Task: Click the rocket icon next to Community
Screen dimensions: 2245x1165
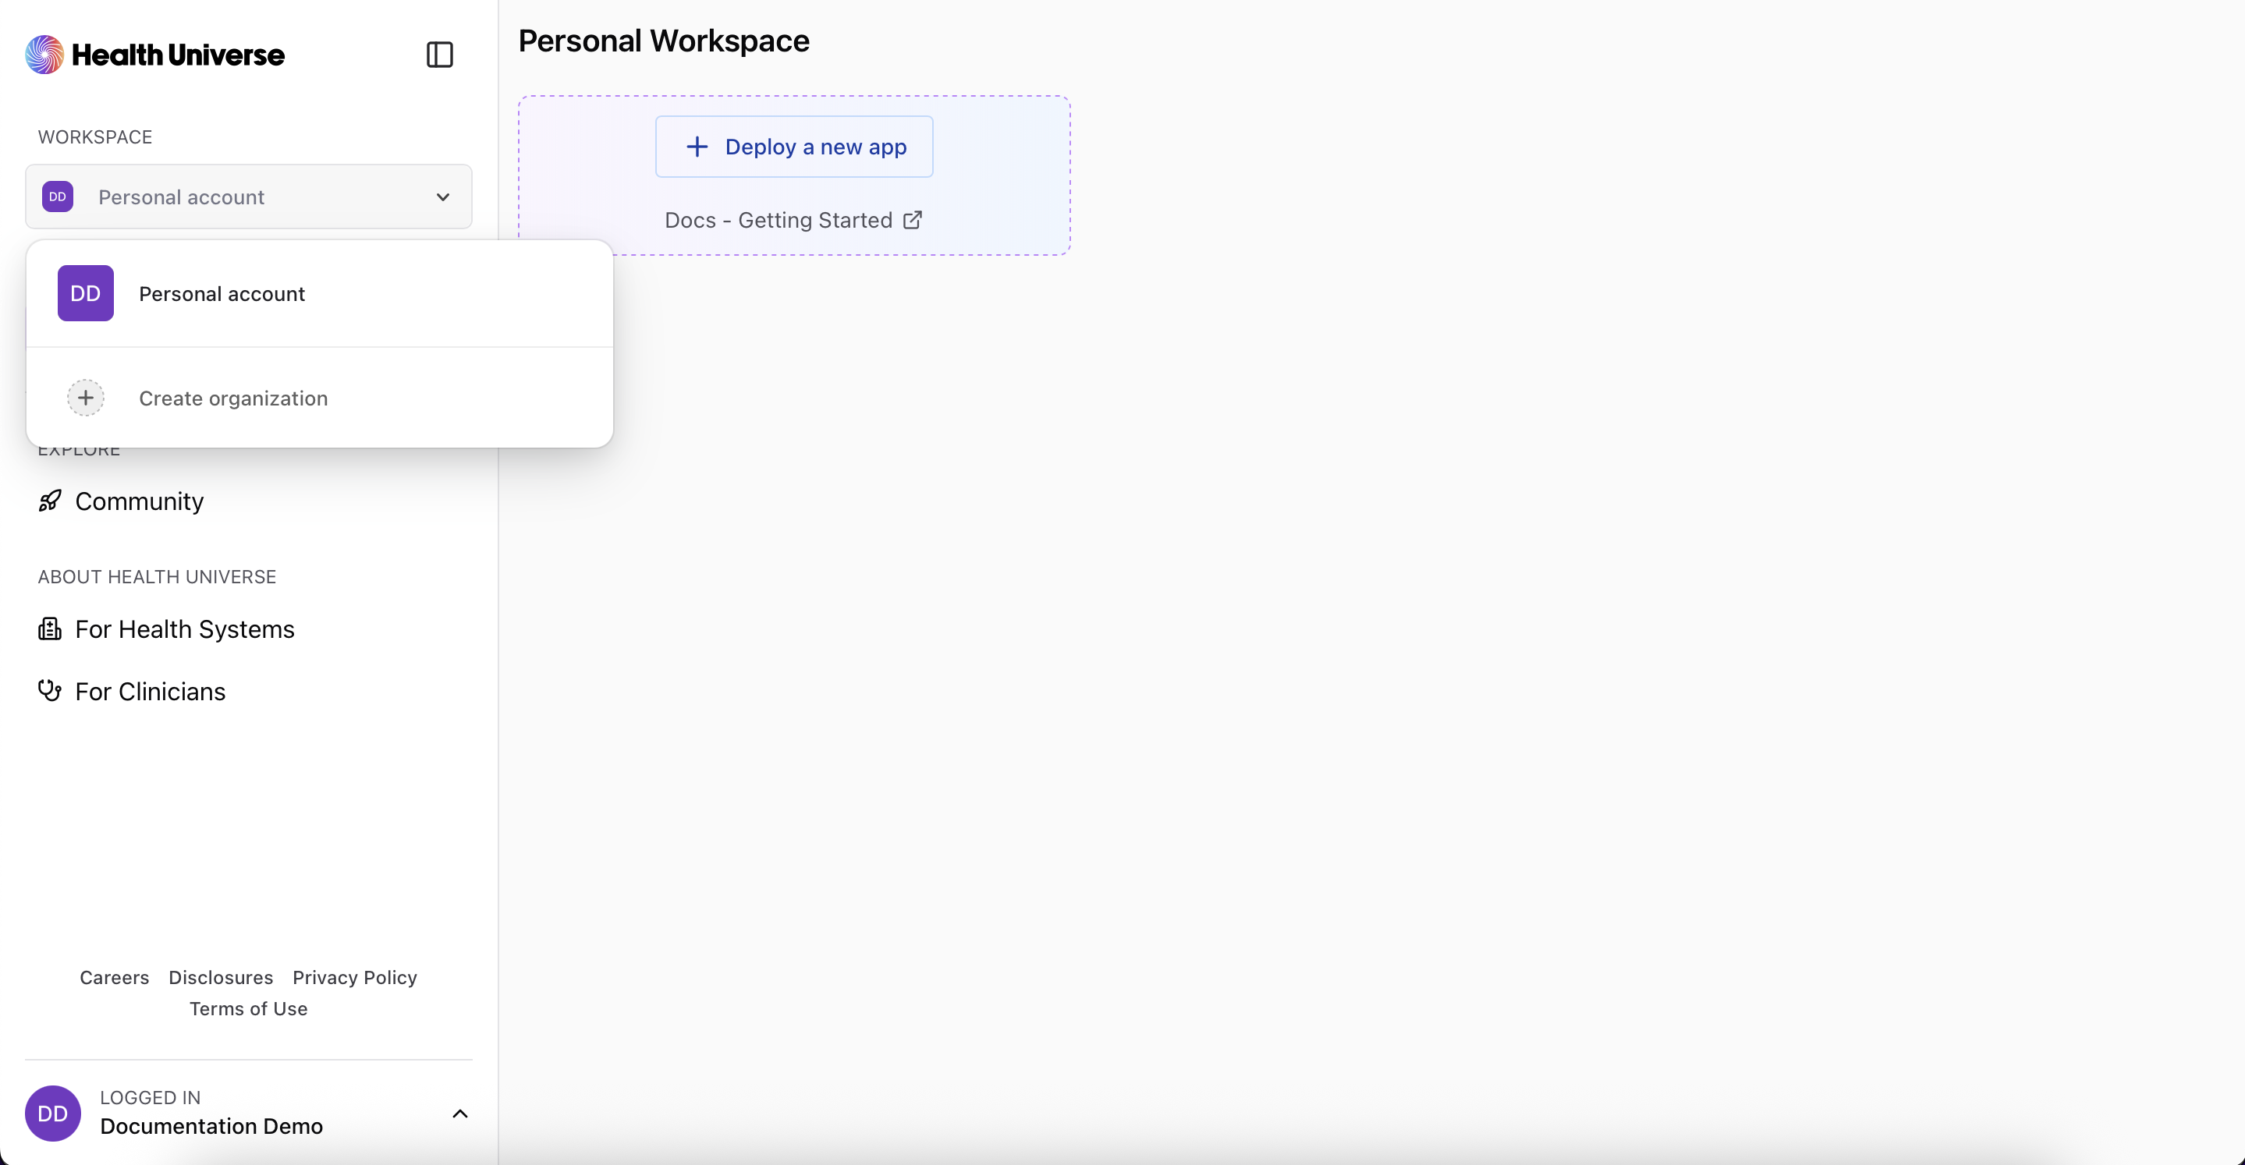Action: 50,501
